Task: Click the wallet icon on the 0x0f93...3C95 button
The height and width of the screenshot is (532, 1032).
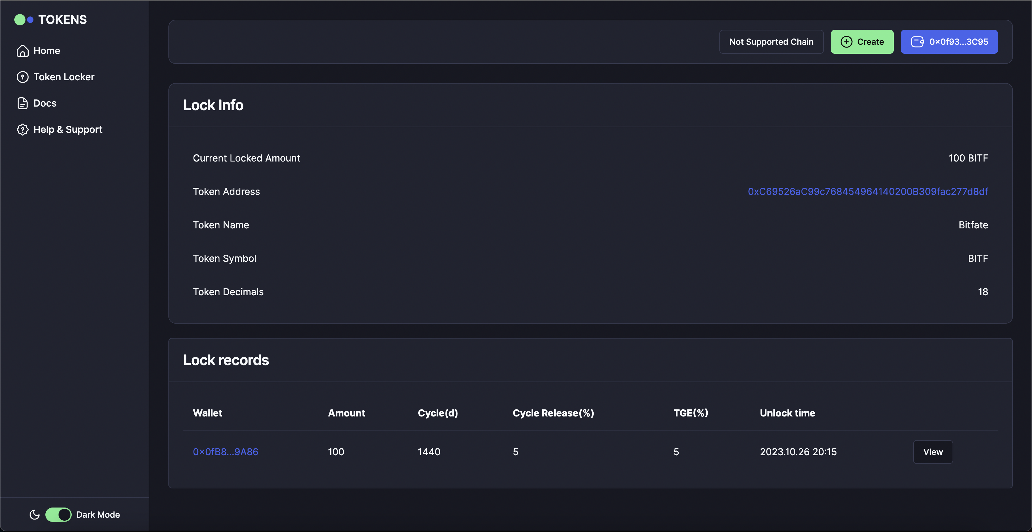Action: [x=918, y=42]
